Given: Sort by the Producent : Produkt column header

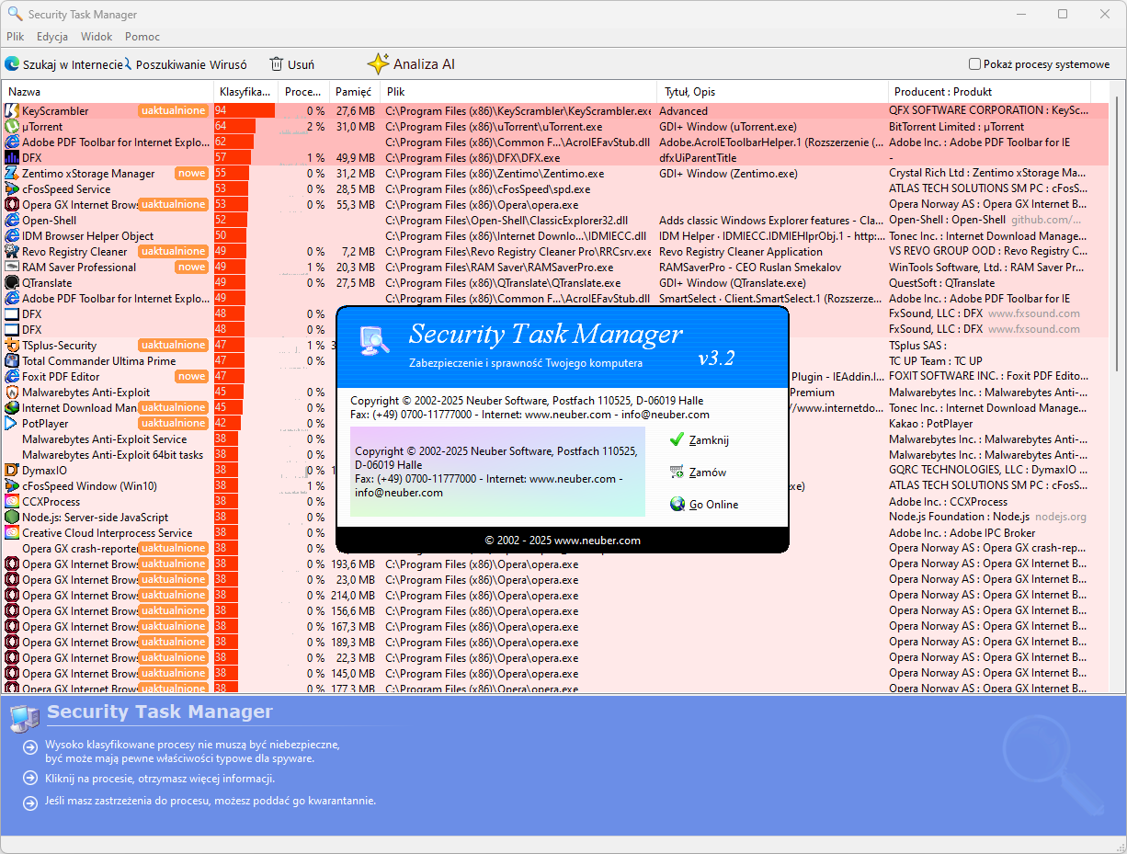Looking at the screenshot, I should click(x=989, y=92).
